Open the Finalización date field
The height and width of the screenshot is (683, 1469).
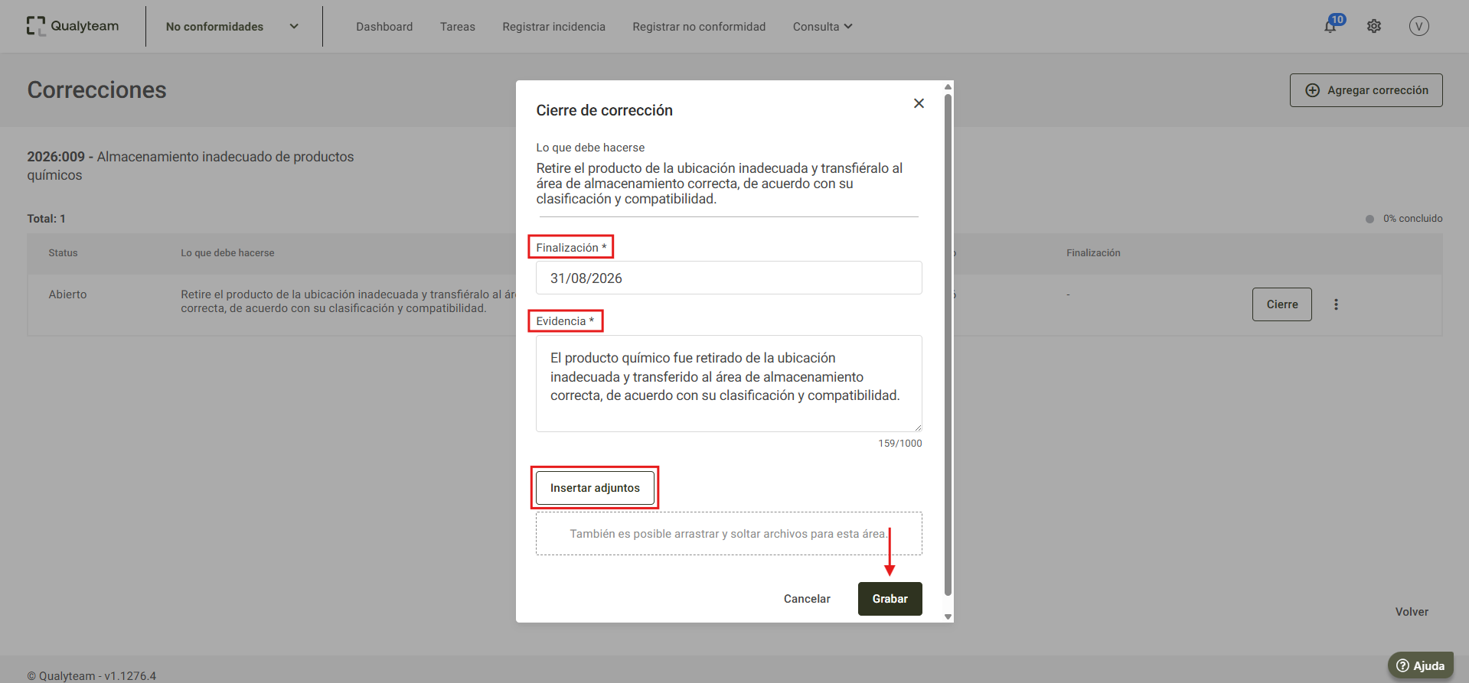click(x=729, y=278)
